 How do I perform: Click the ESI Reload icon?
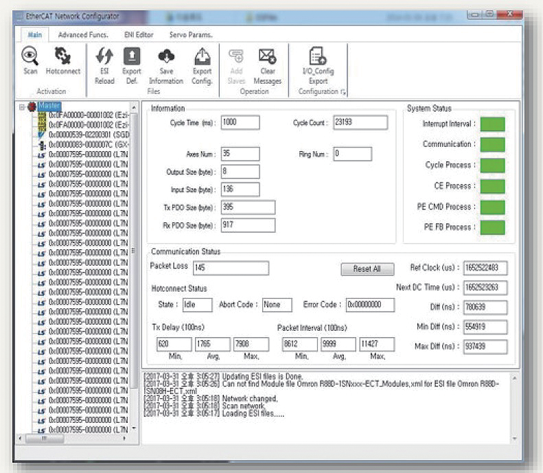tap(104, 56)
